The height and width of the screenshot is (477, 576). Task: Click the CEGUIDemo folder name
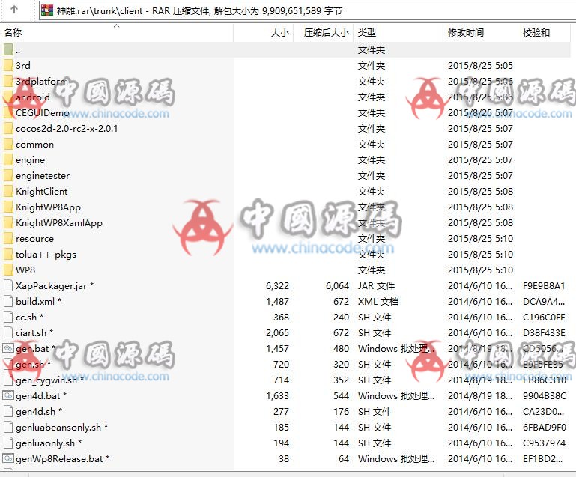coord(42,113)
